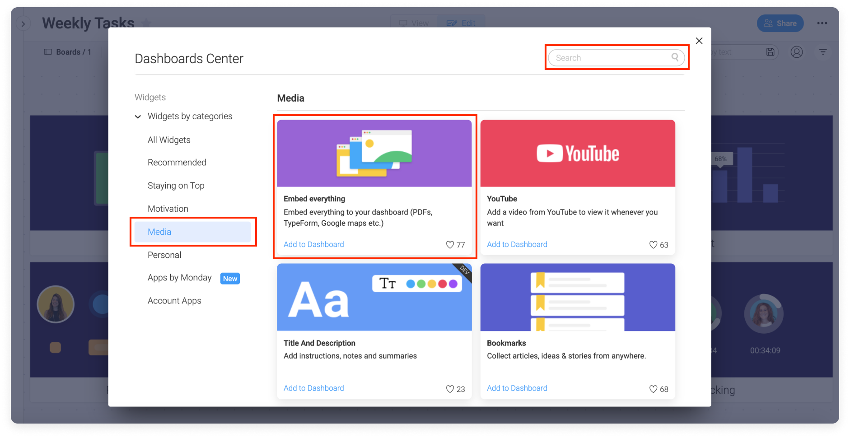This screenshot has height=438, width=850.
Task: Add YouTube widget to dashboard
Action: coord(517,244)
